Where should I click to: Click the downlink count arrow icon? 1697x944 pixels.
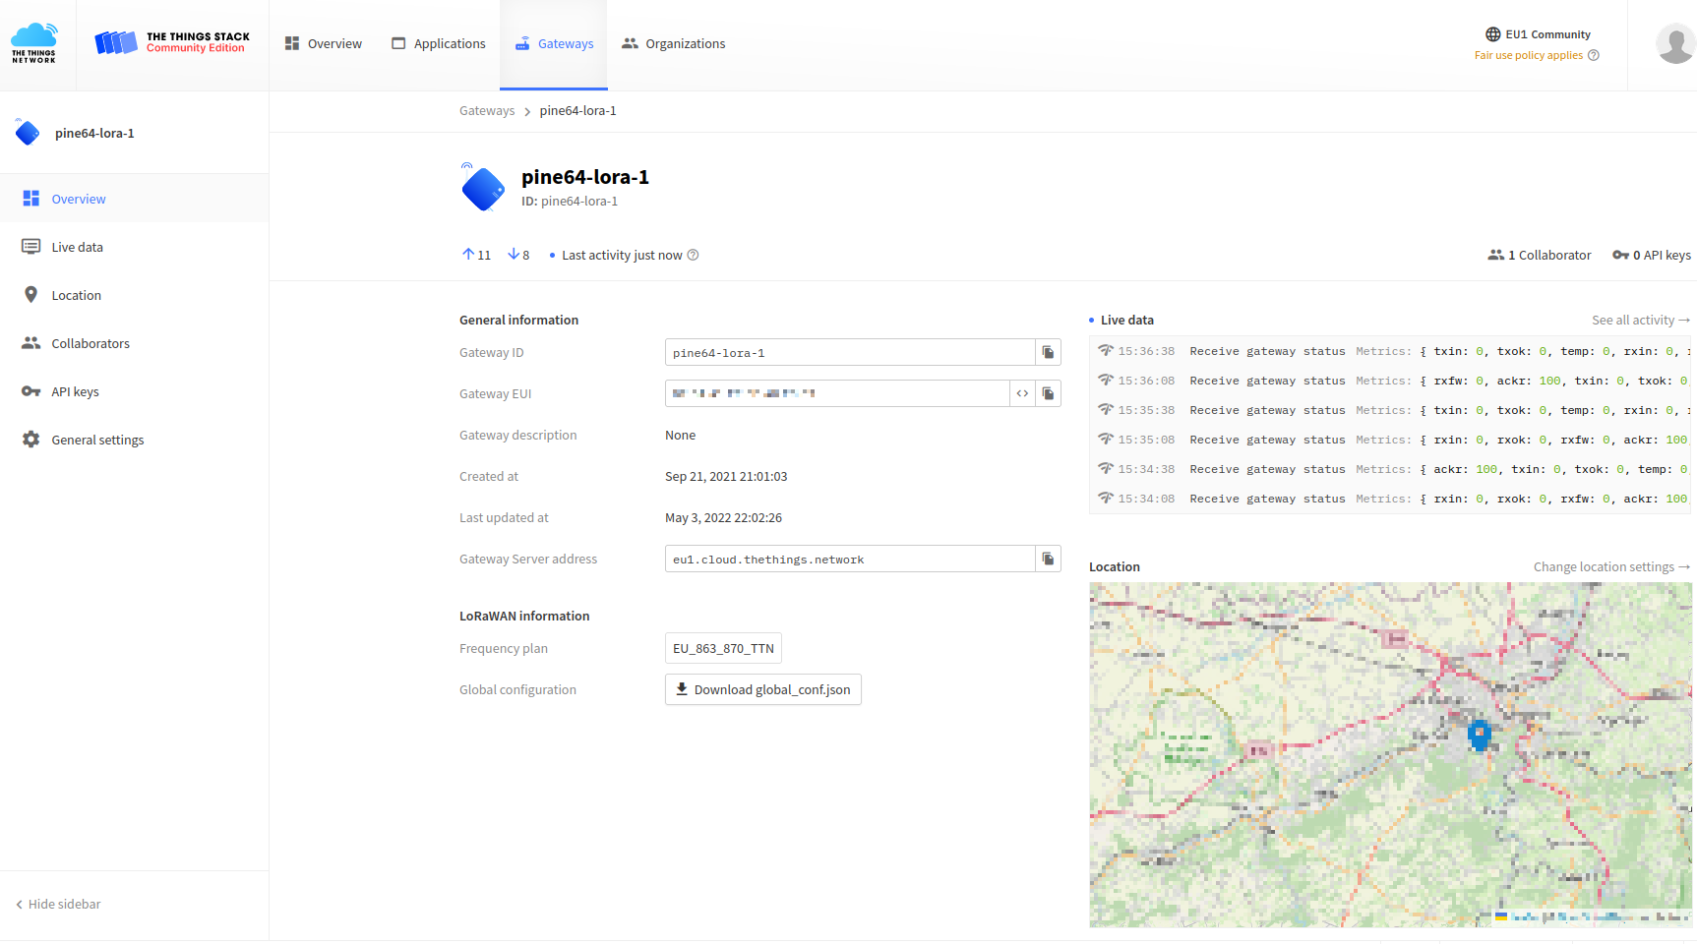(x=514, y=254)
